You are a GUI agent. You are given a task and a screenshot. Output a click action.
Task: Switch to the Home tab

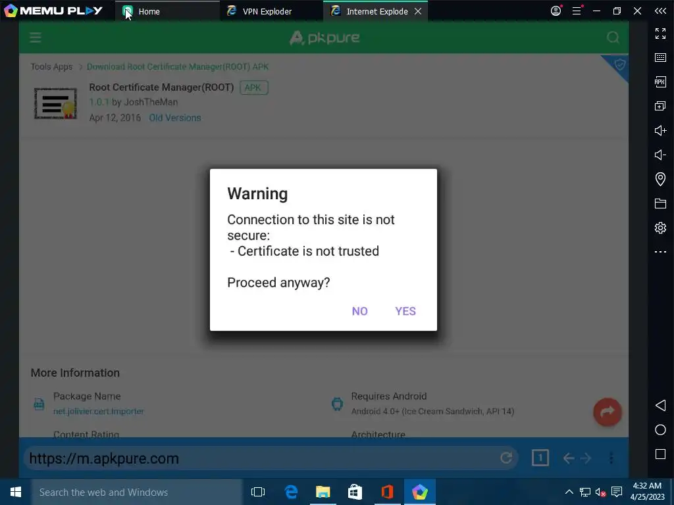[167, 11]
